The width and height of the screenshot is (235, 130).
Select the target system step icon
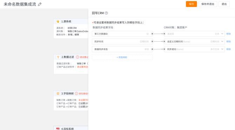(58, 129)
